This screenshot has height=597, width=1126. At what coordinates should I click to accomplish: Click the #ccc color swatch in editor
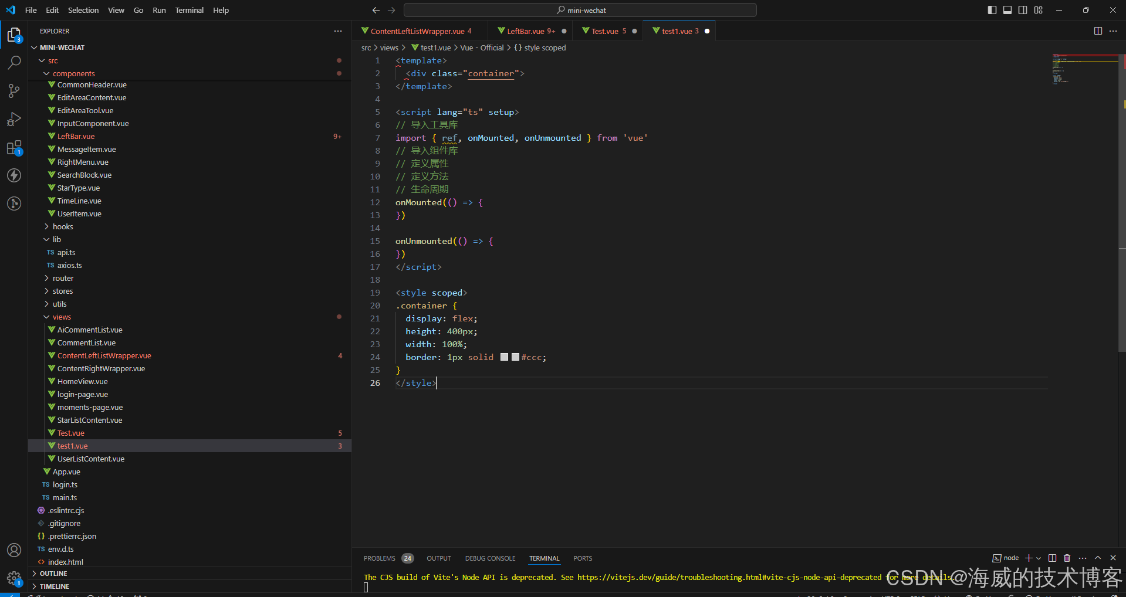(515, 357)
